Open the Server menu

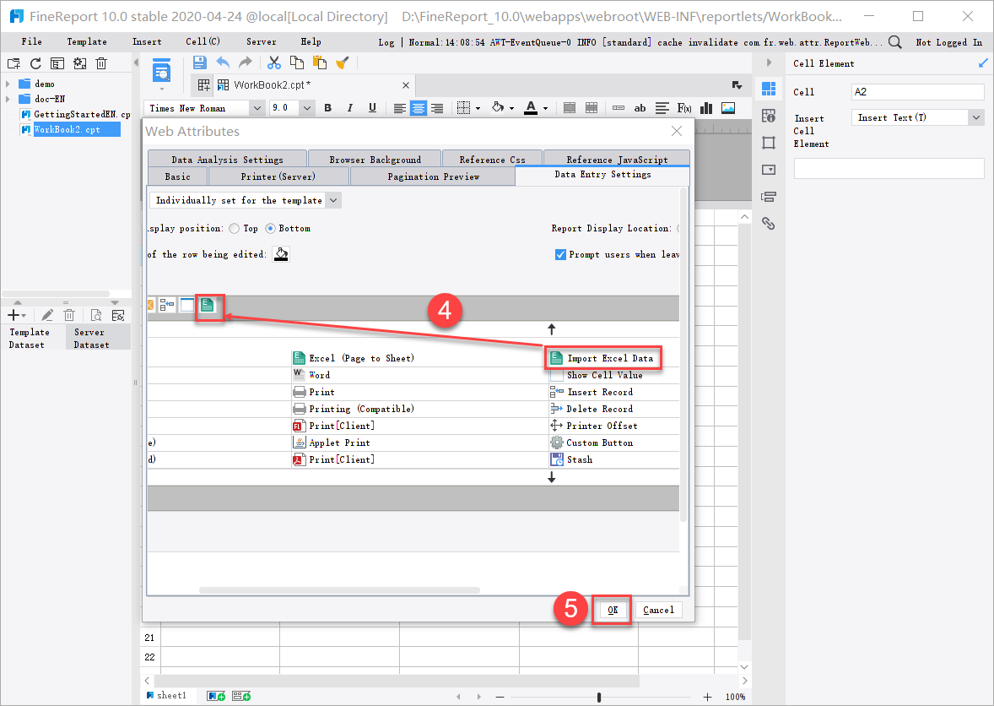tap(262, 42)
